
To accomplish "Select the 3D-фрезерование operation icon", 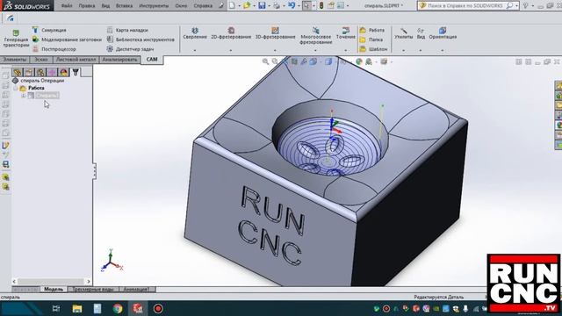I will (275, 31).
